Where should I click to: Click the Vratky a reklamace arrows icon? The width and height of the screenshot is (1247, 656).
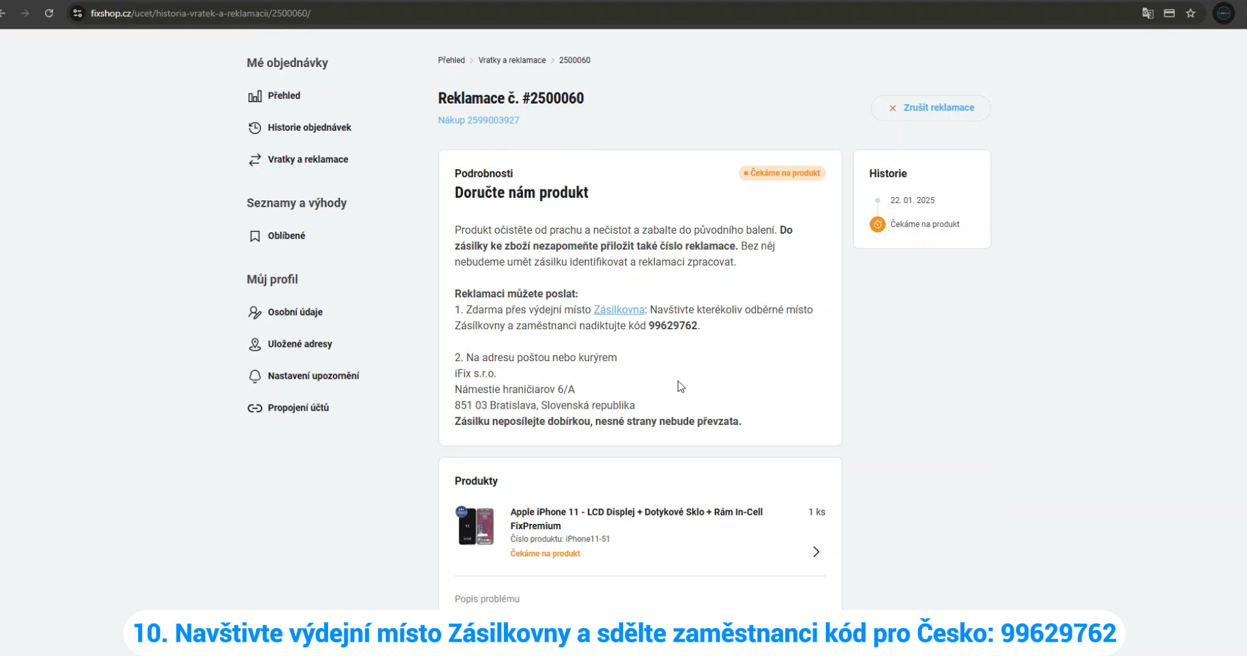[255, 160]
